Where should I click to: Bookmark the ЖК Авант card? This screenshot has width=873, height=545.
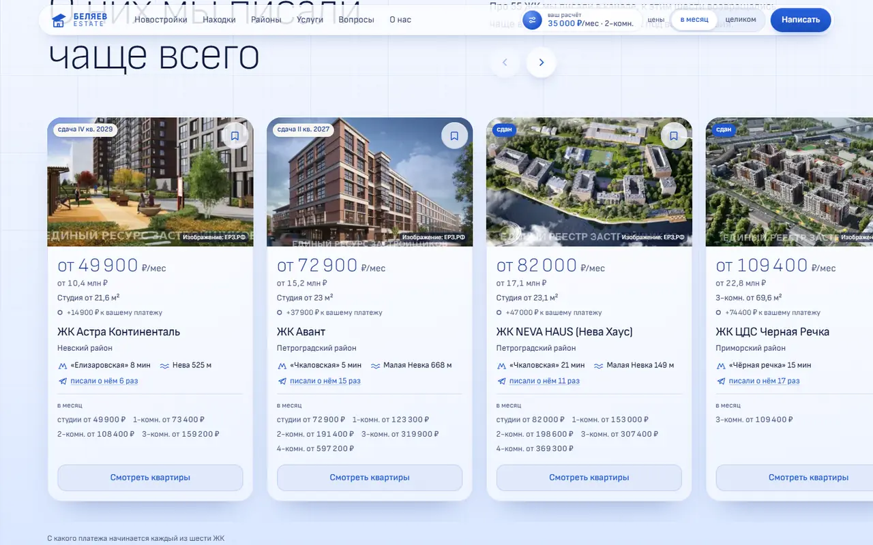click(x=454, y=136)
